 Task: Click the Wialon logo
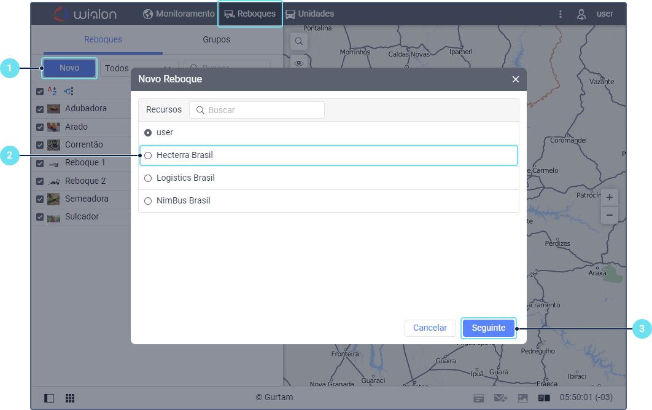tap(85, 14)
